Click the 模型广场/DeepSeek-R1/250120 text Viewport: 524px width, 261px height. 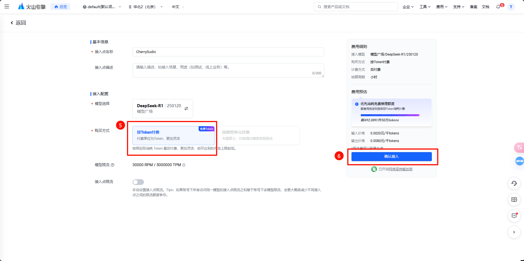(394, 54)
